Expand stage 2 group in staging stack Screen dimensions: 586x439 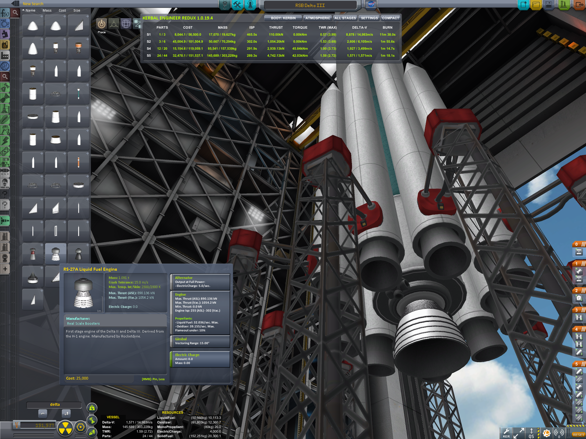pos(579,291)
